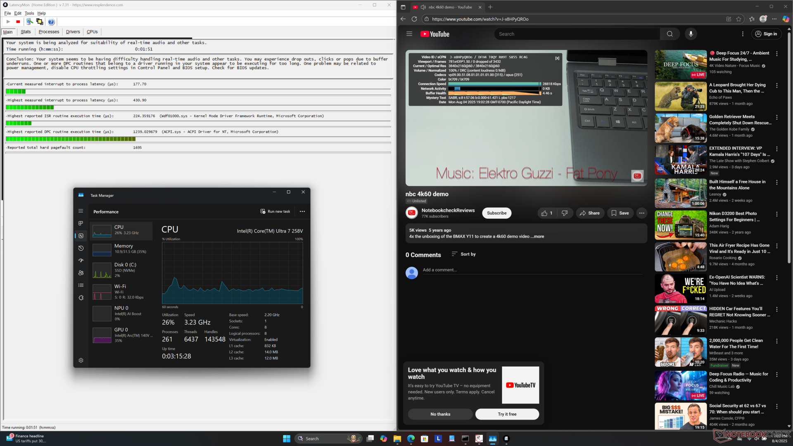Open LatencyMon Tools menu
793x446 pixels.
(29, 13)
